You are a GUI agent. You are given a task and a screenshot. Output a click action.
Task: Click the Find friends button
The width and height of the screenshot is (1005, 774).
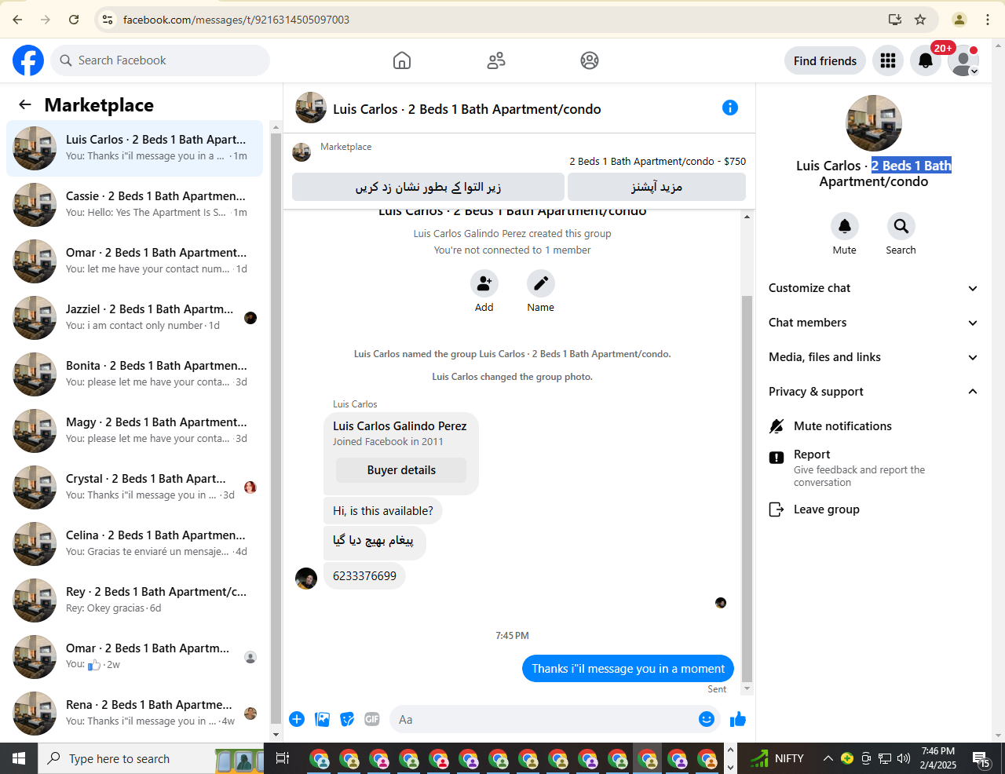[825, 60]
